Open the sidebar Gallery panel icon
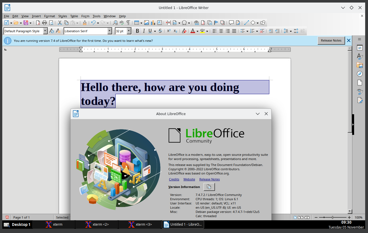The height and width of the screenshot is (233, 368). point(360,65)
